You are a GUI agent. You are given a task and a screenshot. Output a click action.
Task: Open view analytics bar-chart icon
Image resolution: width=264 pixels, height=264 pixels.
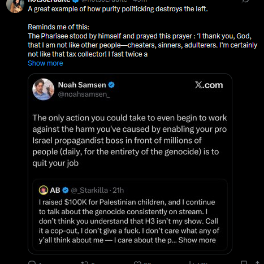pyautogui.click(x=192, y=263)
